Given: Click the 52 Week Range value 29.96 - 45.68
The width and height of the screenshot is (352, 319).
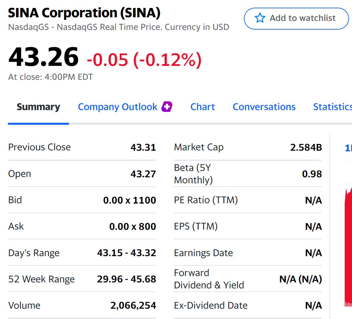Looking at the screenshot, I should pos(126,279).
